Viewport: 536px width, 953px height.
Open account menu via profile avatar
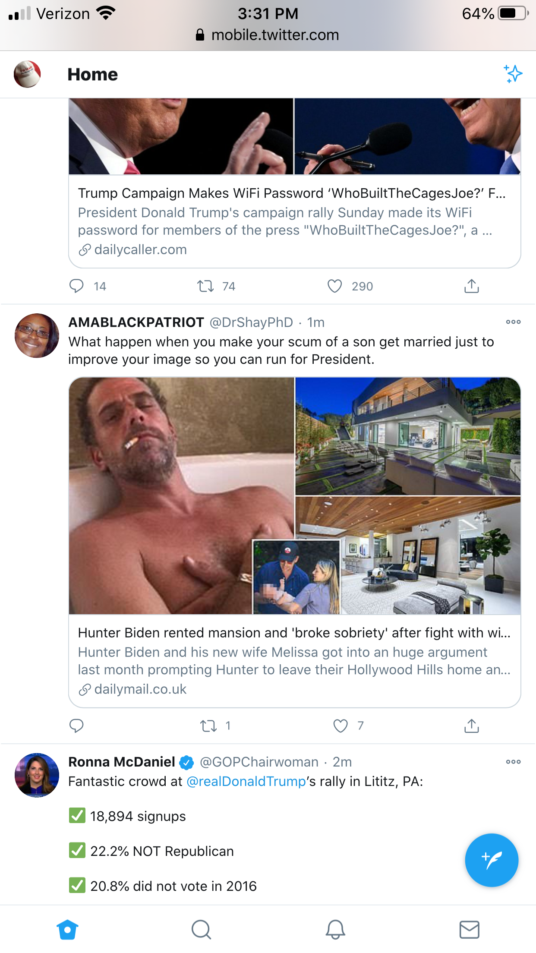tap(27, 74)
